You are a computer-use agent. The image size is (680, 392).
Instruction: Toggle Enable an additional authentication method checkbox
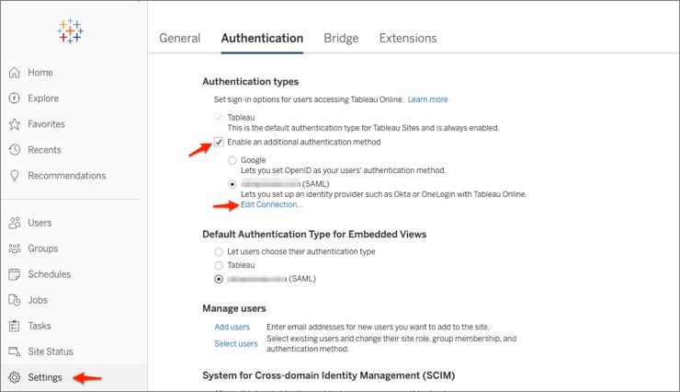[x=219, y=142]
